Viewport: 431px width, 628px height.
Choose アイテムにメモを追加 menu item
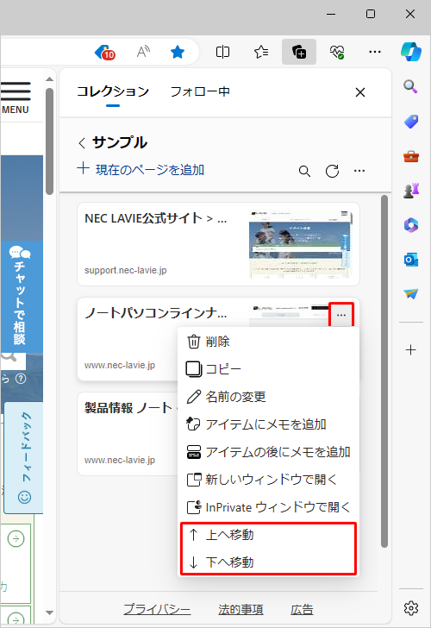point(268,424)
